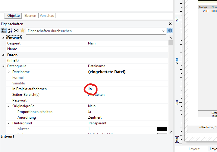Screen dimensions: 217x152
Task: Click scrollbar up arrow in properties list
Action: click(171, 38)
